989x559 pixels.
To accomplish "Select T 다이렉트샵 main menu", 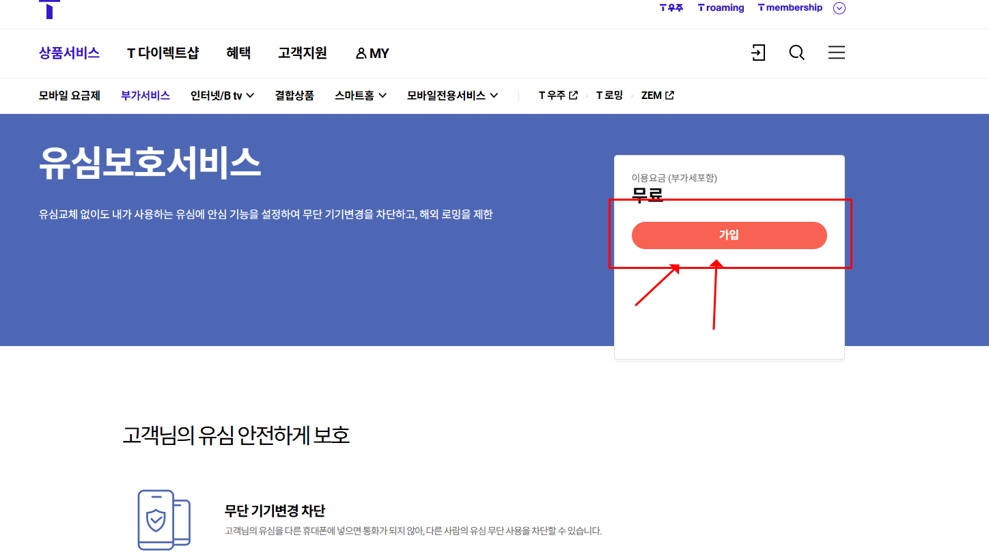I will tap(163, 53).
